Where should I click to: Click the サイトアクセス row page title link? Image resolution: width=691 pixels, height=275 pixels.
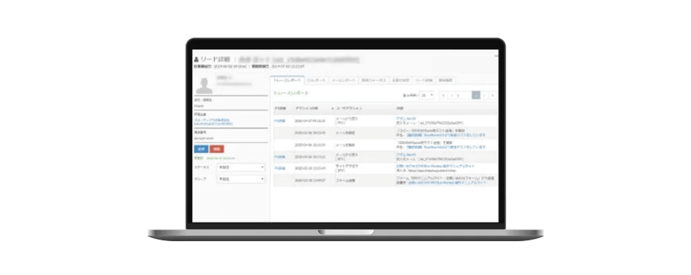435,166
